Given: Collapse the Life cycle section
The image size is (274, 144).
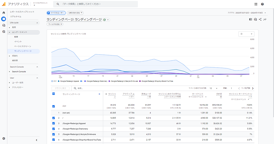Looking at the screenshot, I should [x=37, y=23].
